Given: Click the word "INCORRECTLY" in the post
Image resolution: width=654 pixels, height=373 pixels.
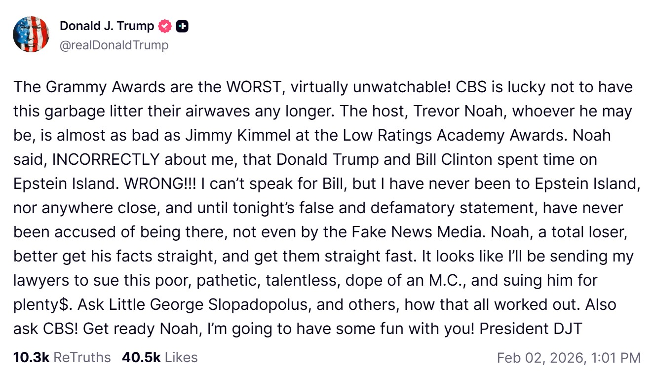Looking at the screenshot, I should tap(106, 160).
